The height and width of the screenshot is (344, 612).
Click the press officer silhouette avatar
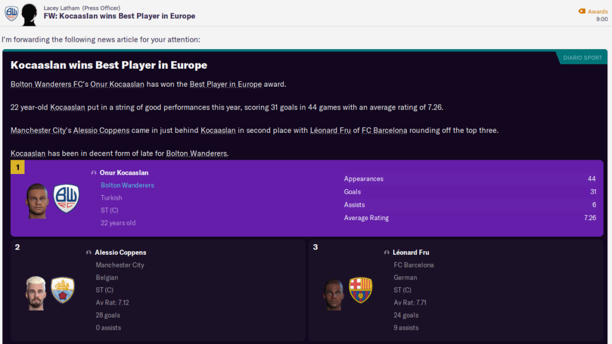(29, 14)
